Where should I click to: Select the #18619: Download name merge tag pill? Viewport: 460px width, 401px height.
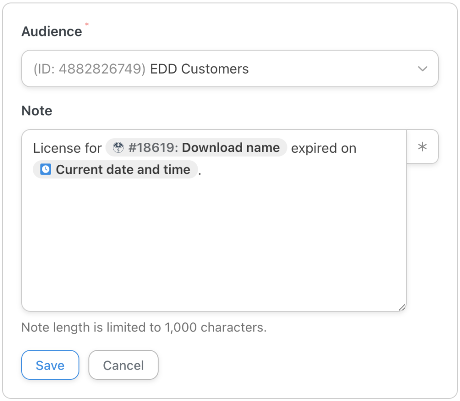(196, 147)
